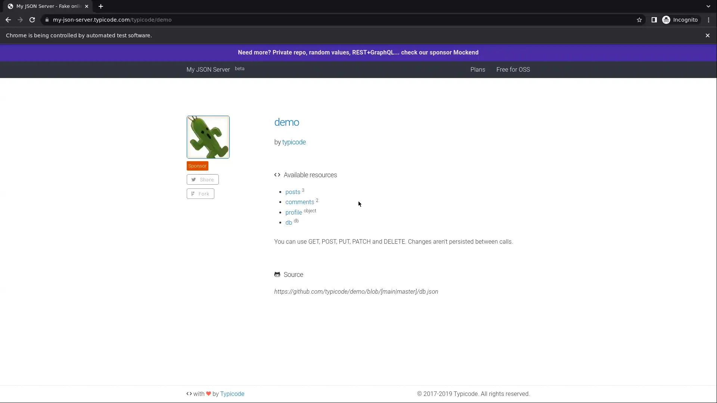Click the orange Sponsor button
Image resolution: width=717 pixels, height=403 pixels.
pyautogui.click(x=197, y=166)
